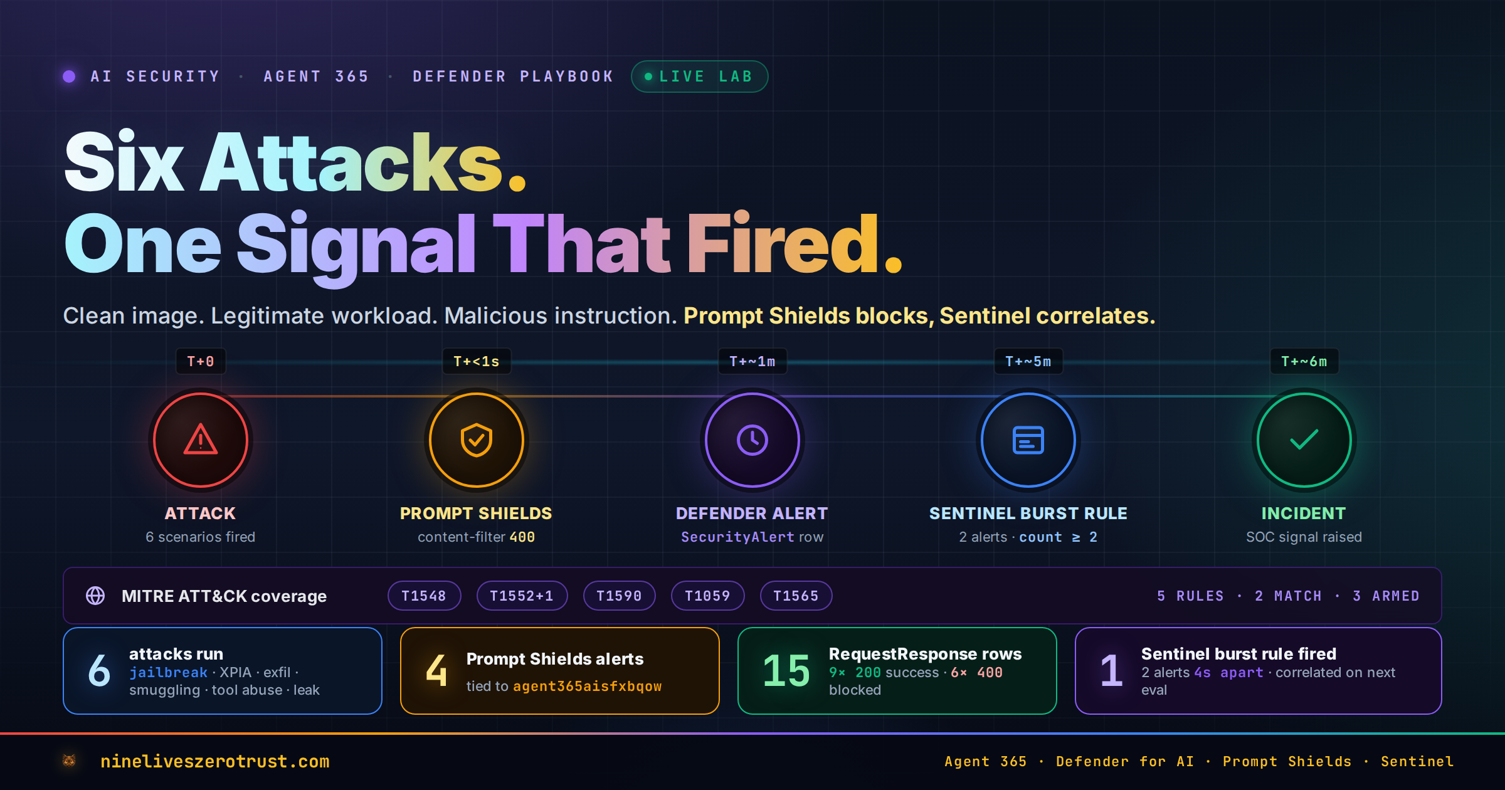The height and width of the screenshot is (790, 1505).
Task: Click the "PROMPT SHIELDS" timeline stage label
Action: point(477,513)
